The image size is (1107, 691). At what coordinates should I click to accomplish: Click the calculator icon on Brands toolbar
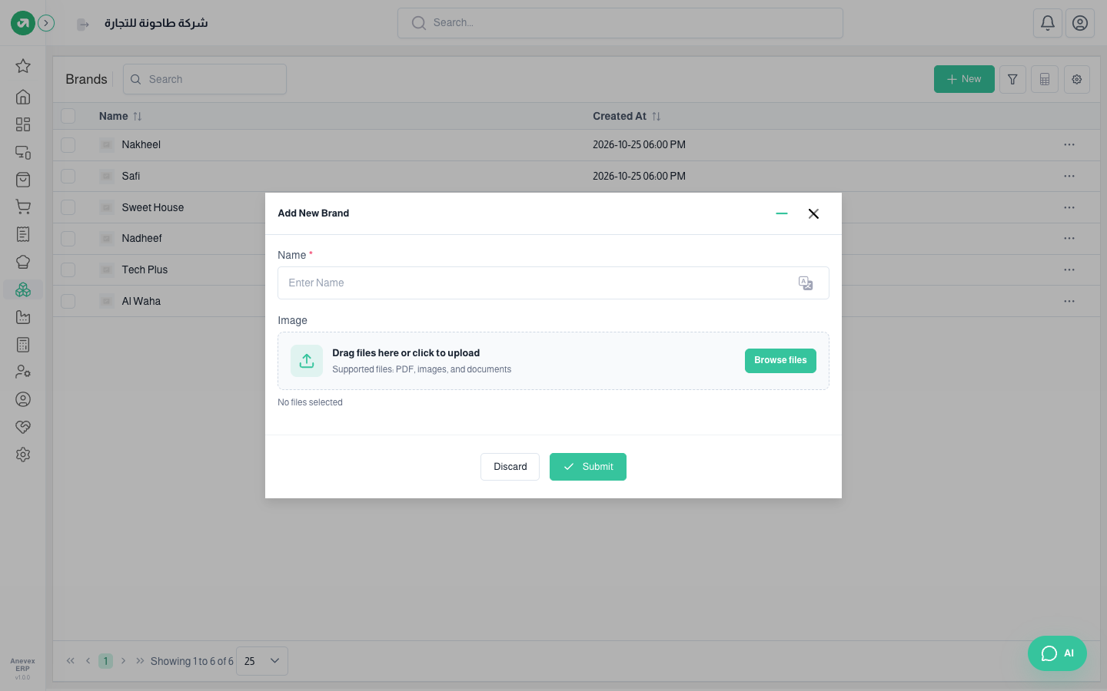[x=1045, y=79]
